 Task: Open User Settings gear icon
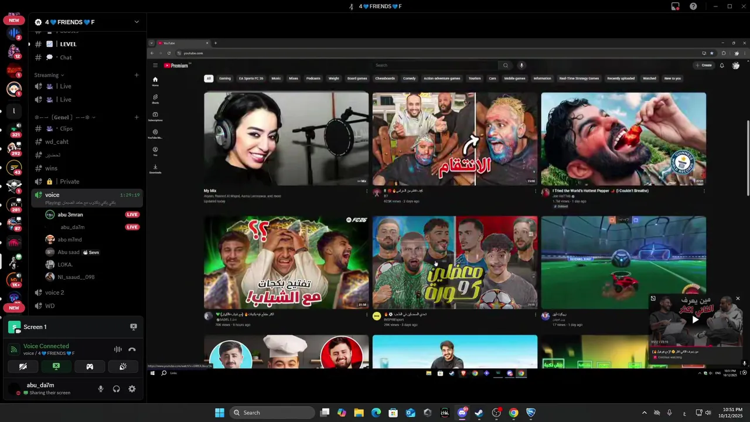(x=132, y=389)
